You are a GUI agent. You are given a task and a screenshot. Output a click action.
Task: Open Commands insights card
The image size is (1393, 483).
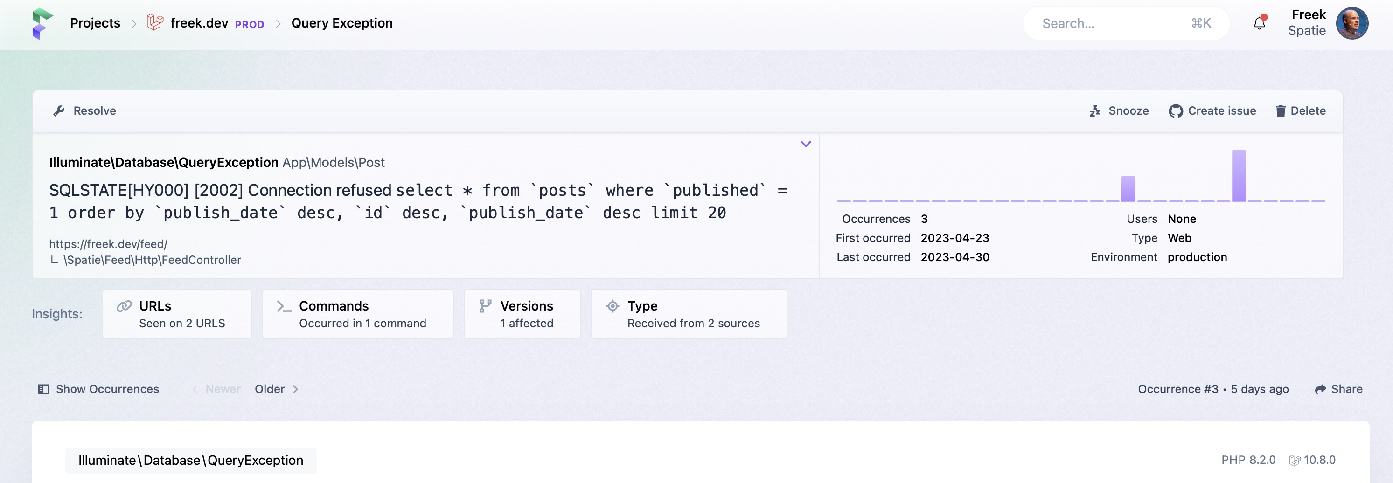357,314
